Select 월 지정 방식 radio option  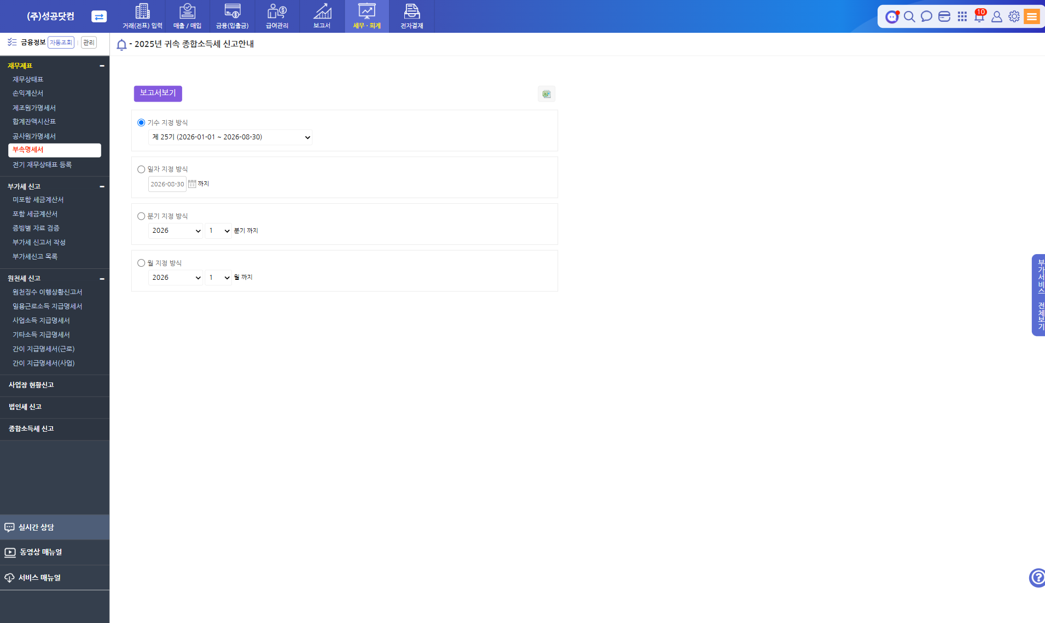click(141, 263)
